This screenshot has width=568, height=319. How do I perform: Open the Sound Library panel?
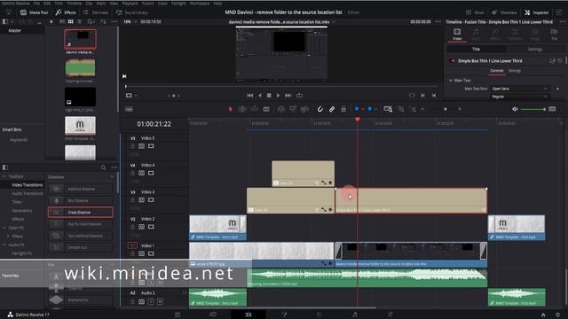tap(132, 12)
